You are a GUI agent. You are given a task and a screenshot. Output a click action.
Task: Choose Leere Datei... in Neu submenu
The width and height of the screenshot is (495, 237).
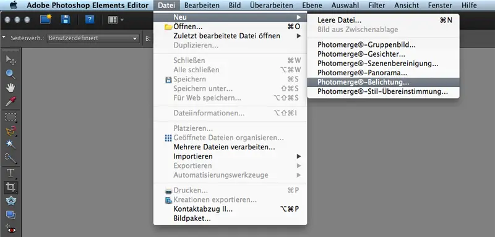tap(383, 20)
